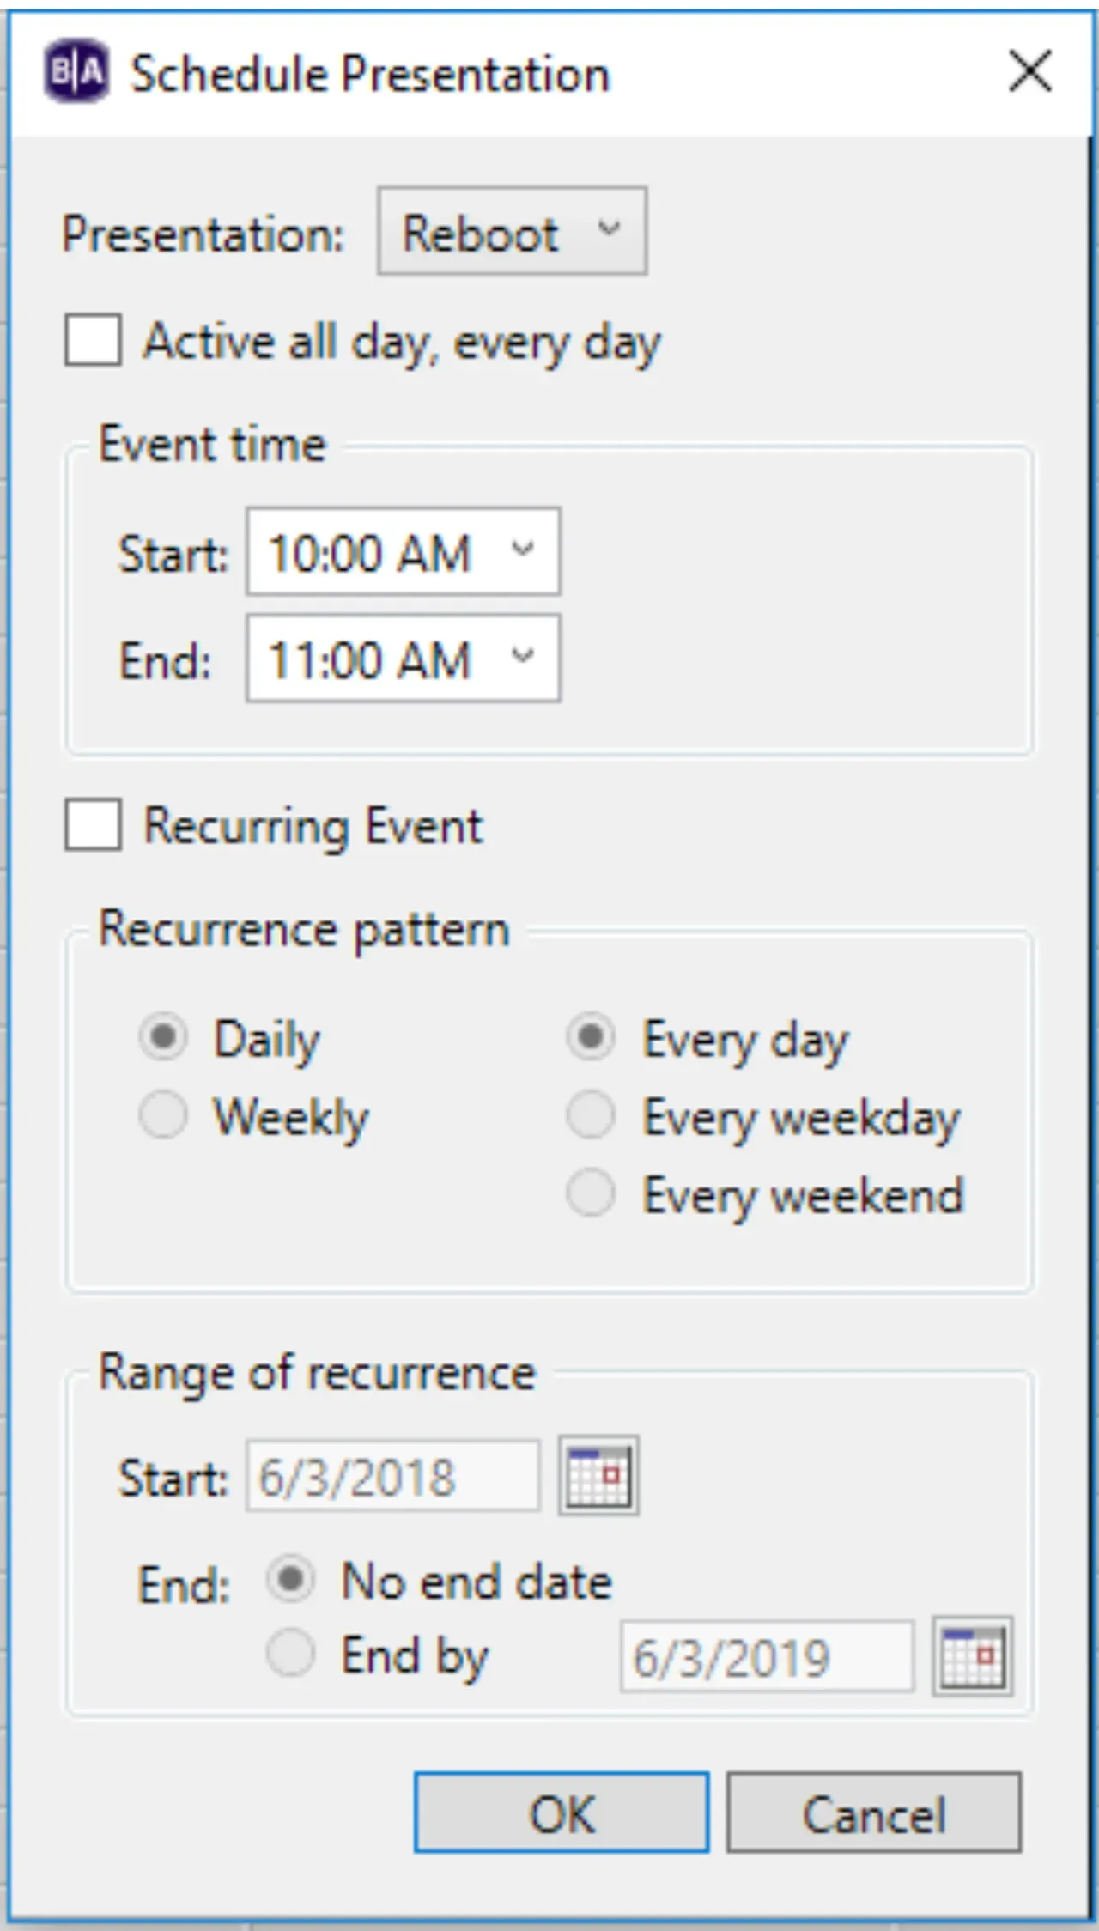Click the Cancel button
1099x1931 pixels.
(874, 1813)
